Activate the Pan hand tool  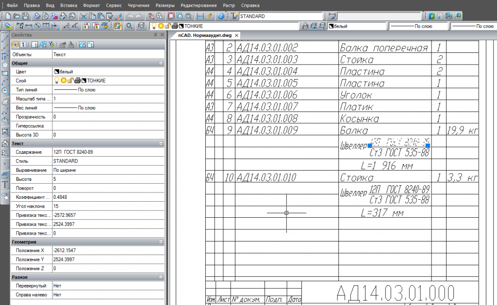coord(151,16)
